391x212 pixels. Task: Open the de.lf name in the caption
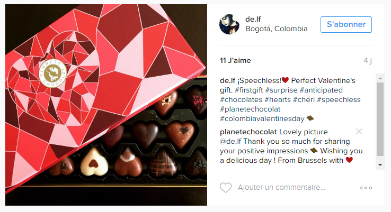click(x=227, y=80)
